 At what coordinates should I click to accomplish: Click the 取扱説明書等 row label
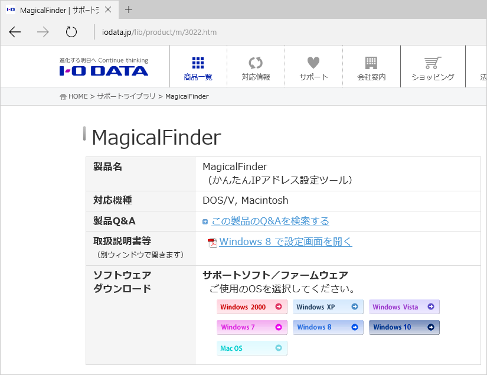click(x=122, y=242)
